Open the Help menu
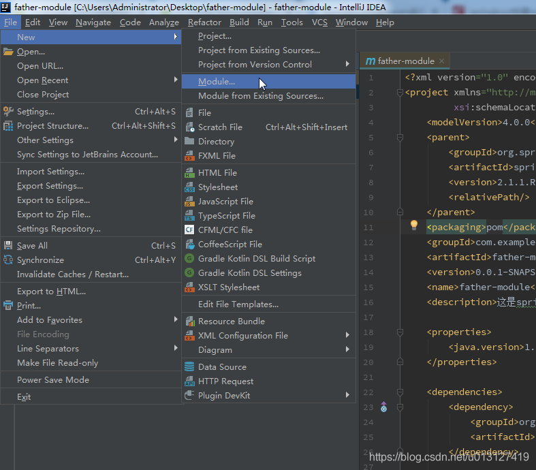 click(x=385, y=22)
